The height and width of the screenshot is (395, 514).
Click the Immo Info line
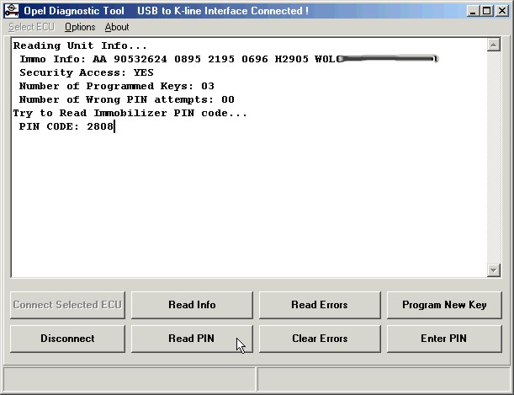click(229, 59)
